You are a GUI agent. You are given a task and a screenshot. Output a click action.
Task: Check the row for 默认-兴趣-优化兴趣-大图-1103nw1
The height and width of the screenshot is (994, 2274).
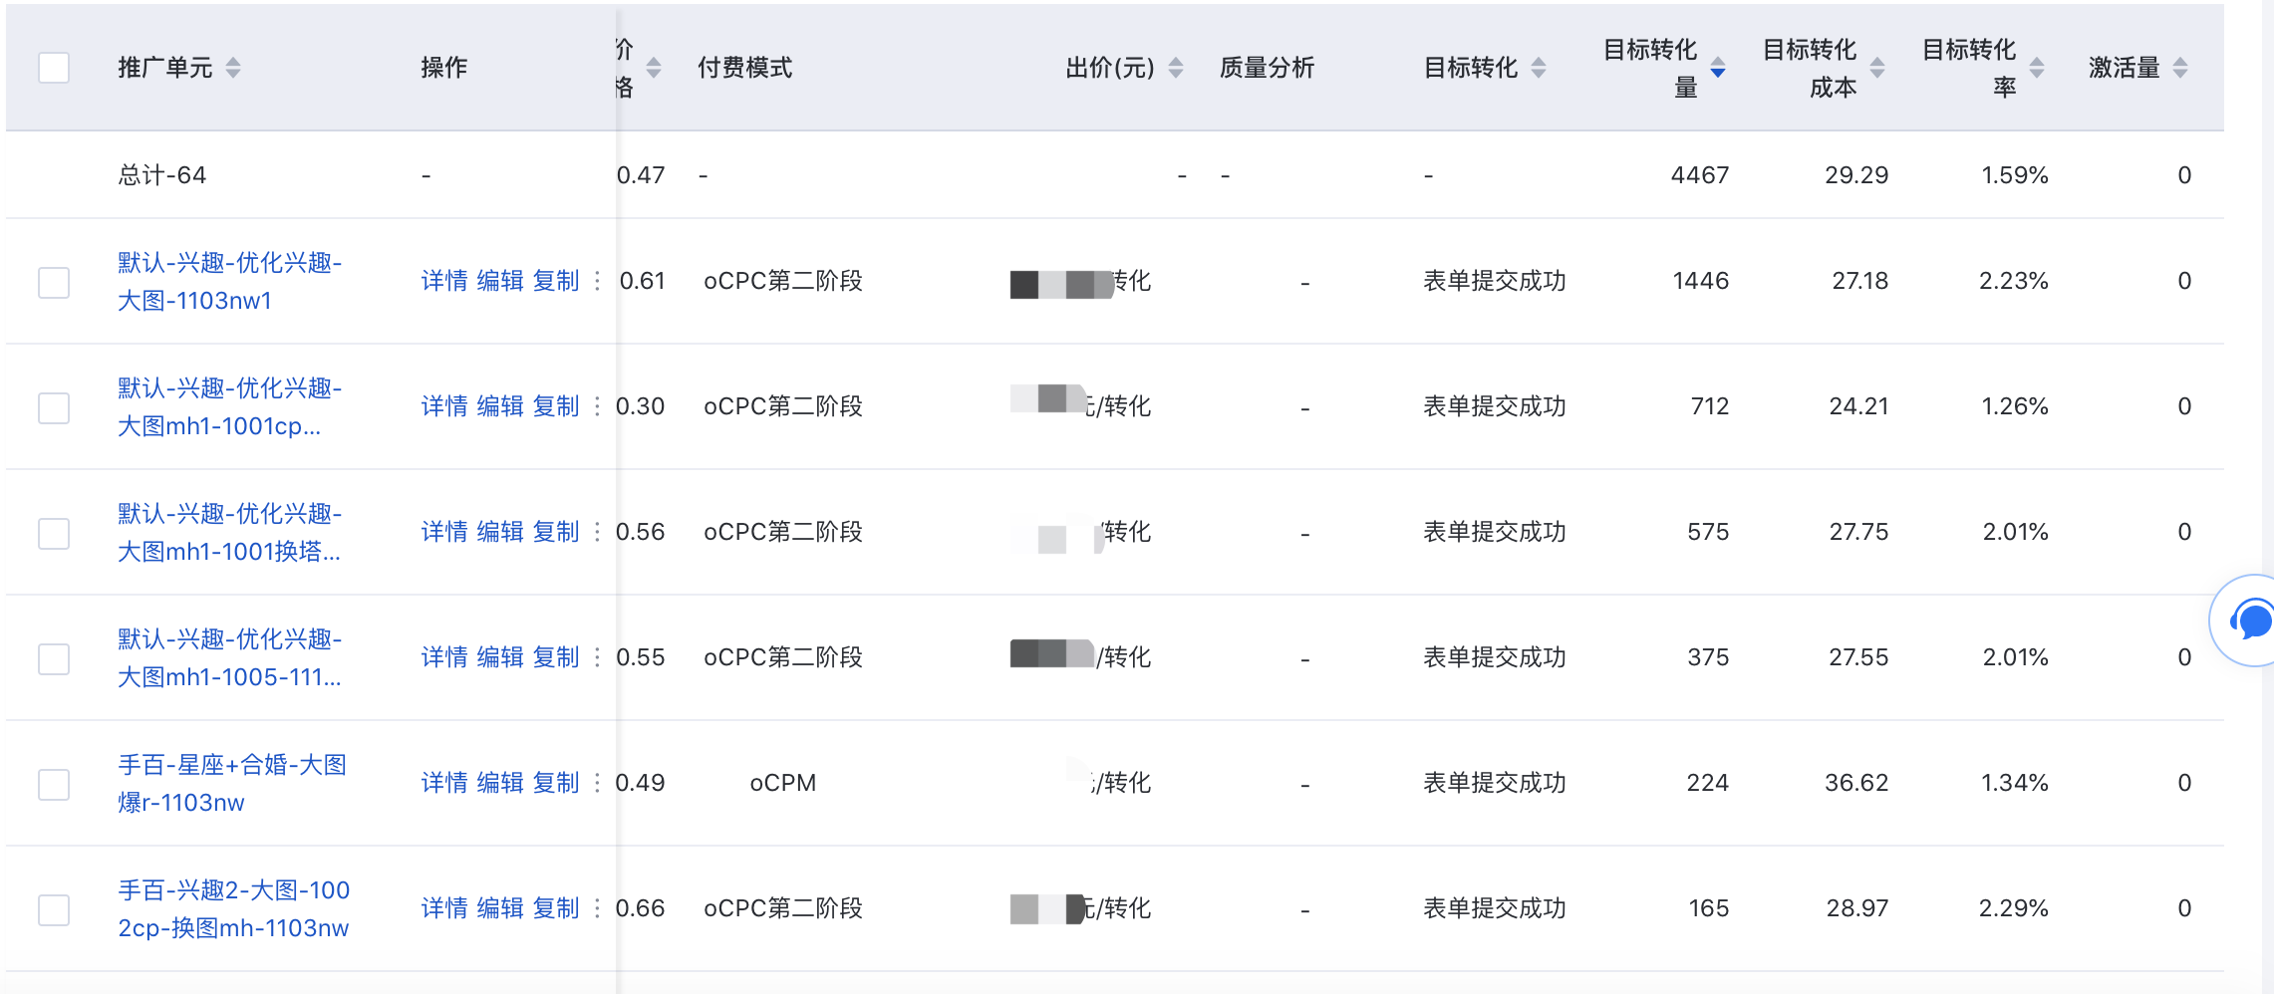(54, 282)
